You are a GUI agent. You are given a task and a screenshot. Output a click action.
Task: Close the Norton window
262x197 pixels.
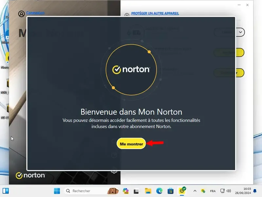[247, 5]
